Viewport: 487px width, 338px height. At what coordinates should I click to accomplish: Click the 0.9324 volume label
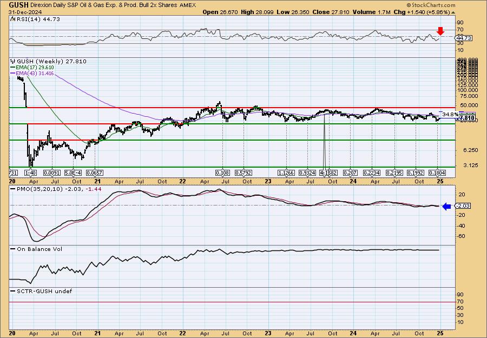(307, 173)
